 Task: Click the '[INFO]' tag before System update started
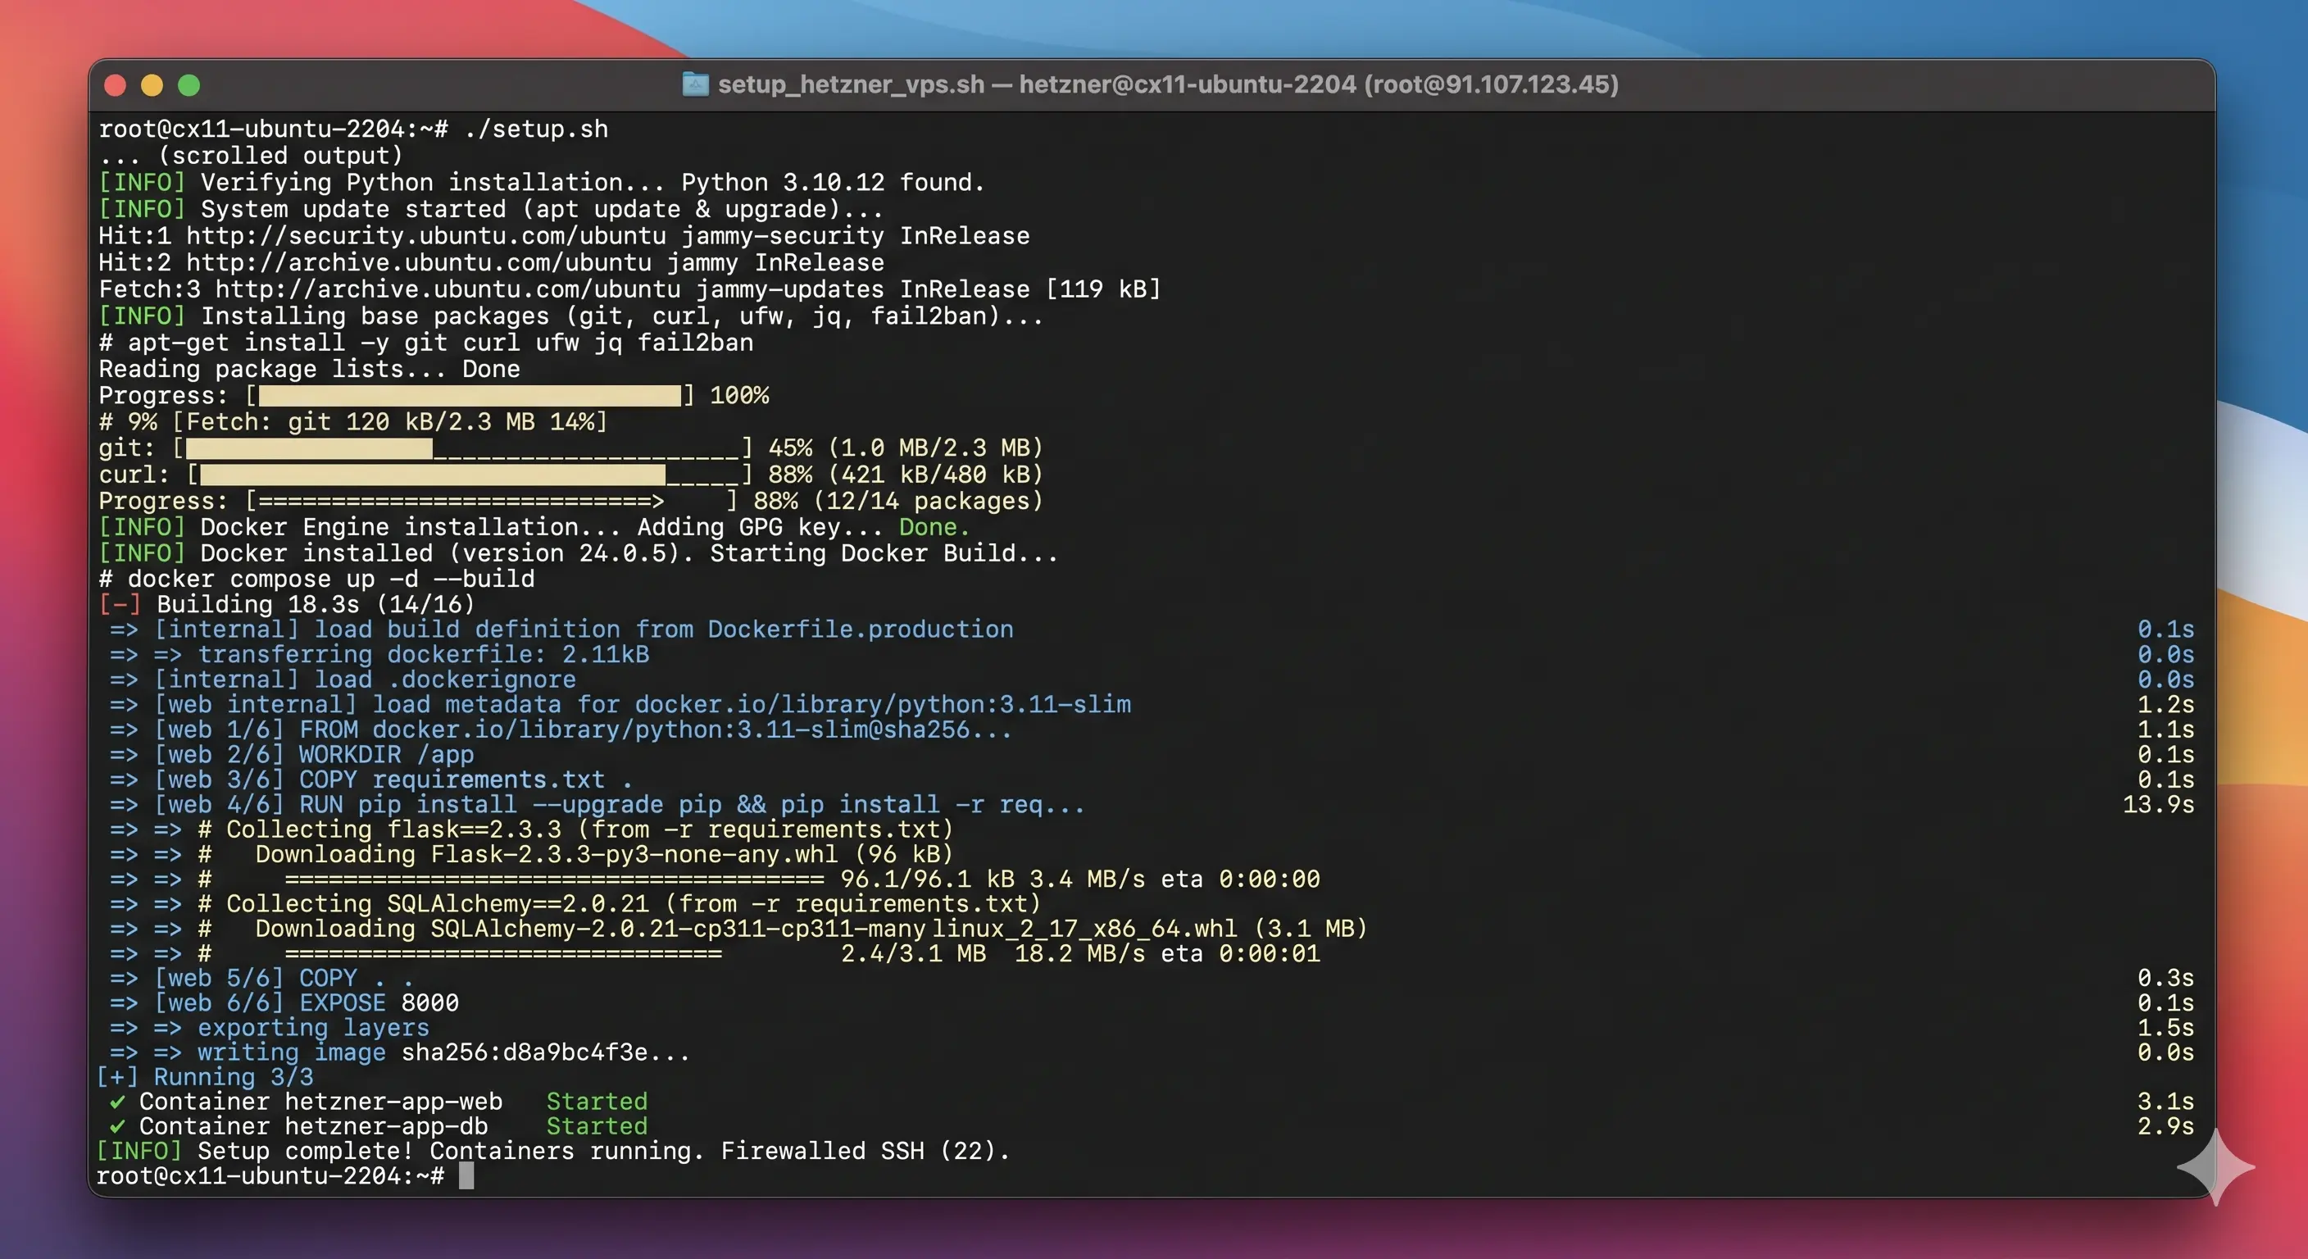point(142,209)
